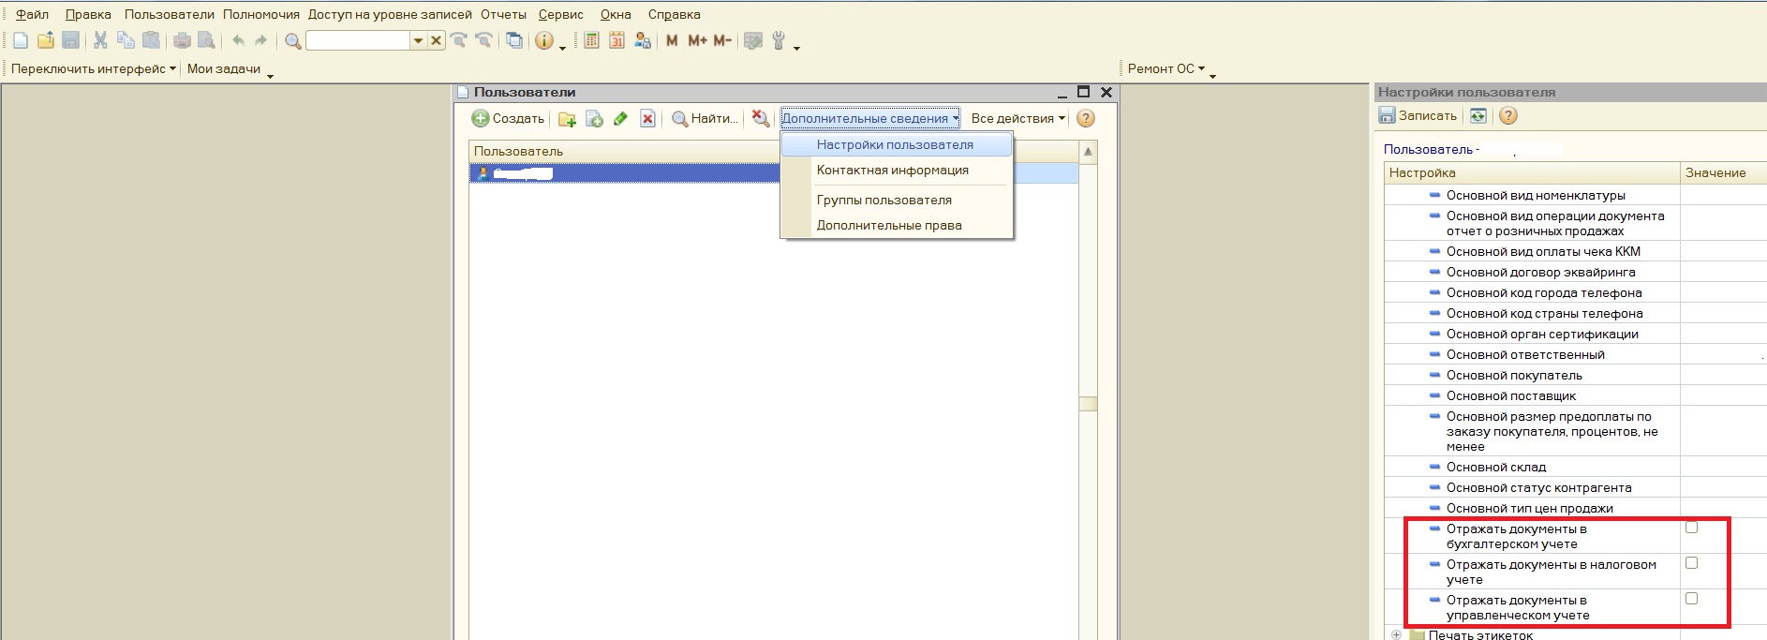
Task: Toggle Отражать документы в налоговом учете checkbox
Action: click(x=1691, y=563)
